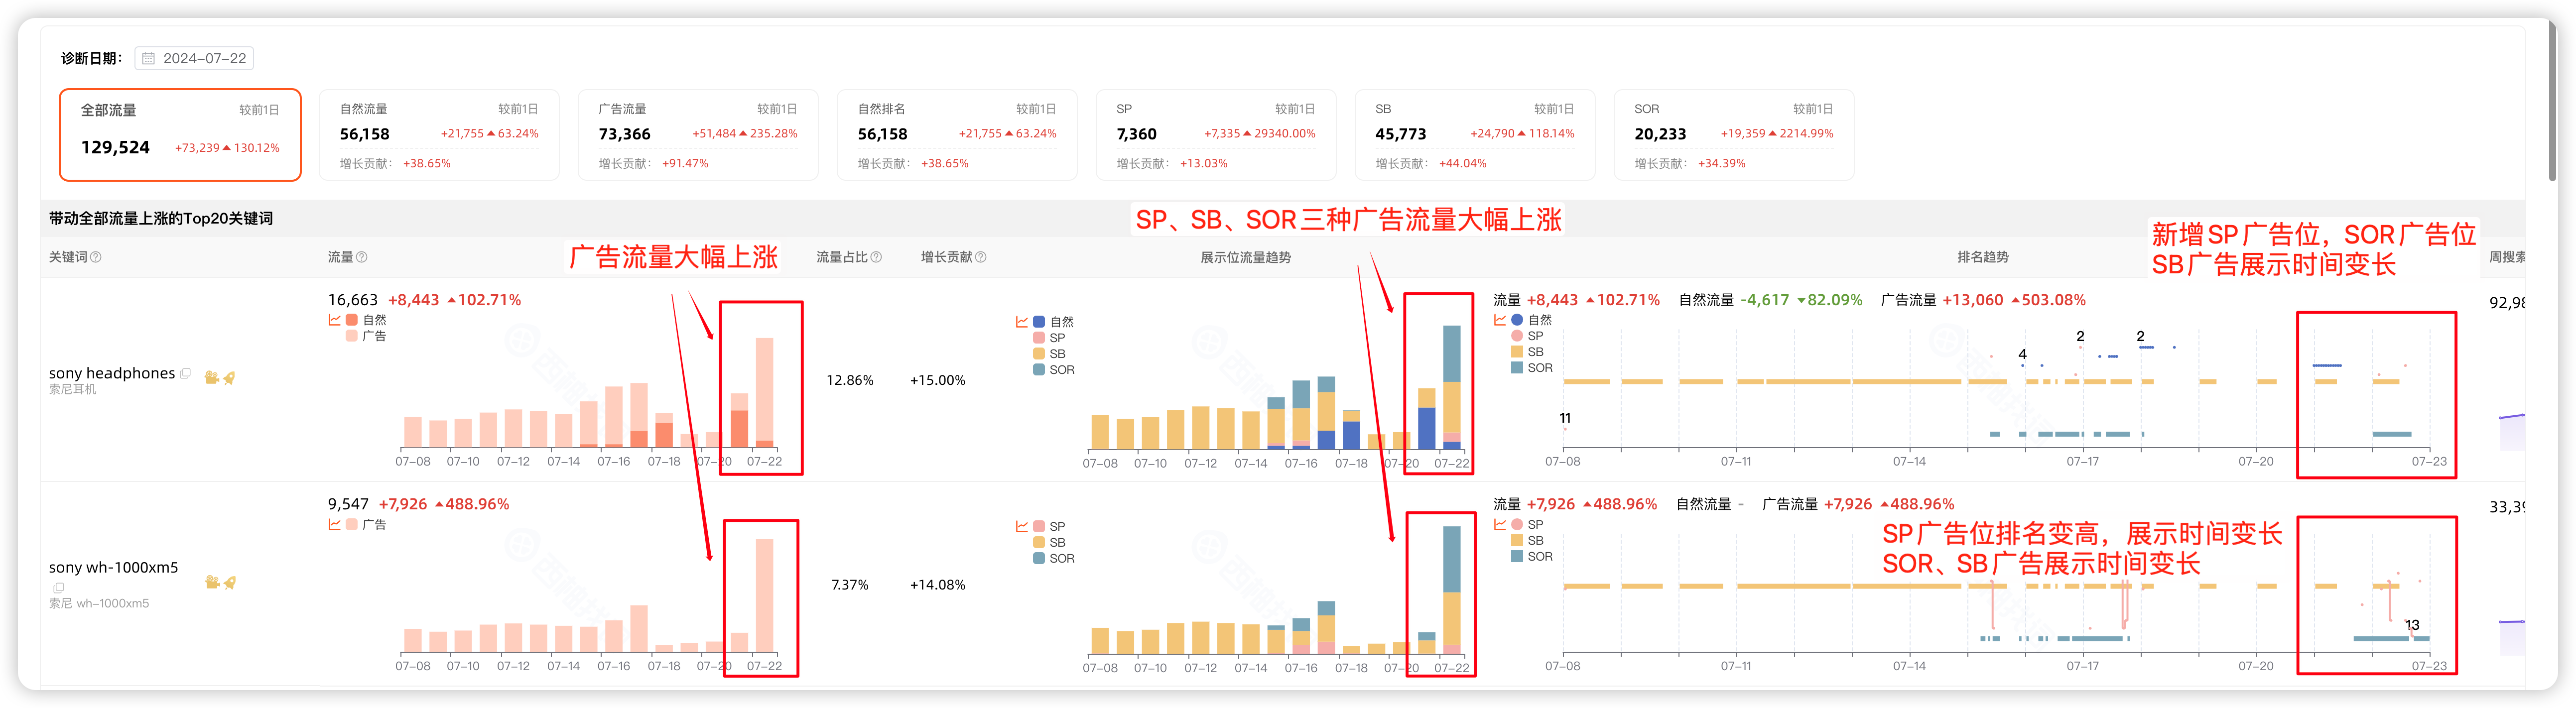Click traffic share value 12.86%
The image size is (2576, 708).
850,380
